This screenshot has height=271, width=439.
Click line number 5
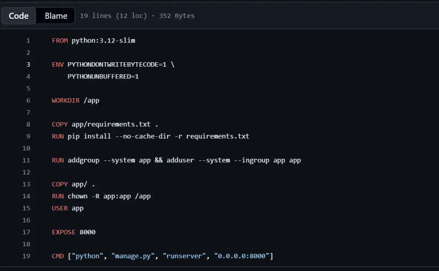(x=28, y=89)
